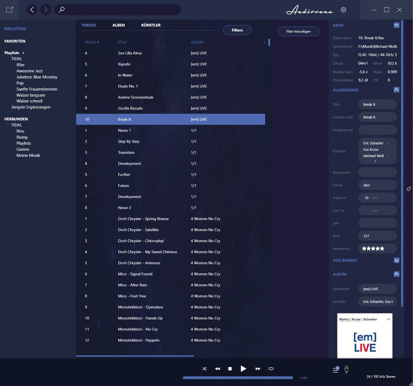Open Walzer schnell playlist
The width and height of the screenshot is (413, 386).
click(29, 101)
